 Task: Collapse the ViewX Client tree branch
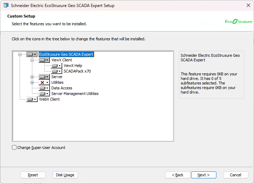[x=32, y=60]
